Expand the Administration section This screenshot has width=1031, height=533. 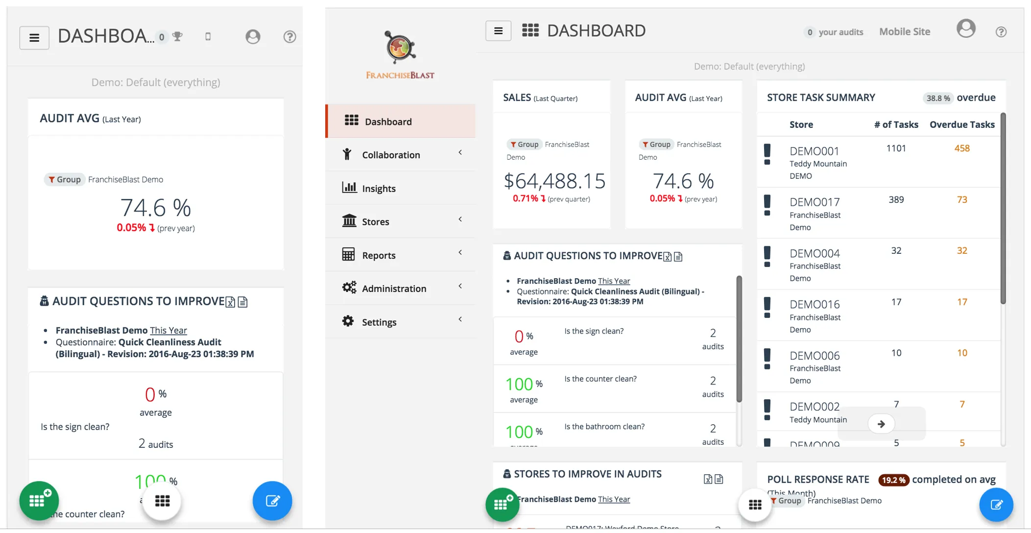(x=394, y=288)
